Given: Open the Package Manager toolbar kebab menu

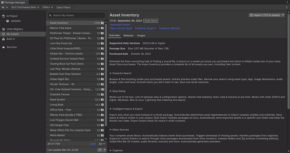Looking at the screenshot, I should click(x=287, y=7).
